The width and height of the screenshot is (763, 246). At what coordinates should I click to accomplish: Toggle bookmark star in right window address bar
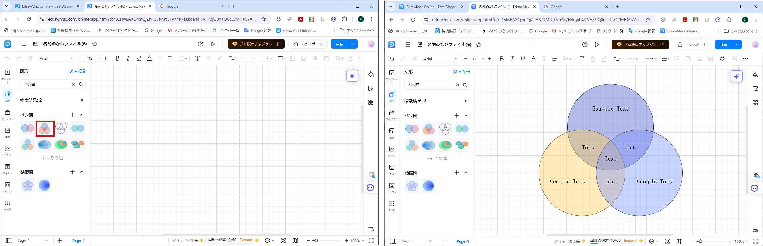click(648, 20)
